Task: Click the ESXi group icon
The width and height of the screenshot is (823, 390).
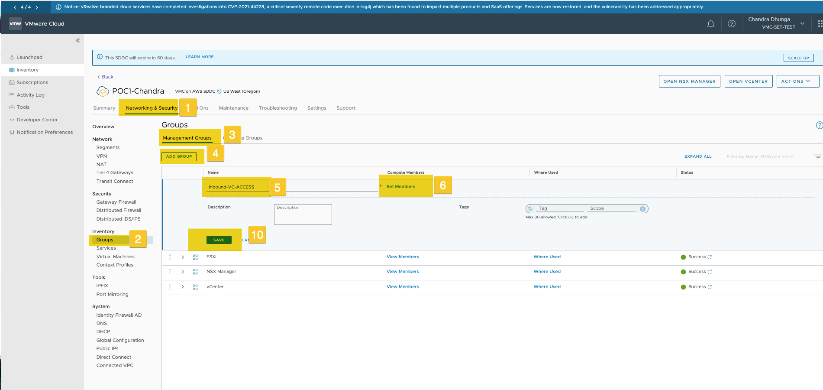Action: pos(195,257)
